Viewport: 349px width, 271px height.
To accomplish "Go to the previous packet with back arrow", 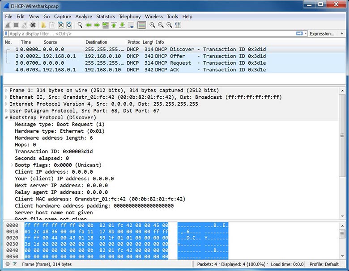I will 89,25.
